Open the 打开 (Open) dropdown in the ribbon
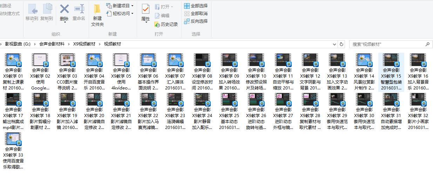Screen dimensions: 433x180 point(164,7)
